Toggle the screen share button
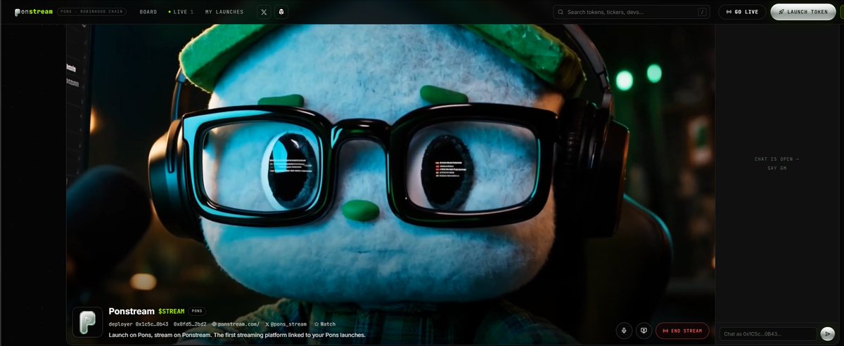The width and height of the screenshot is (844, 346). click(643, 331)
